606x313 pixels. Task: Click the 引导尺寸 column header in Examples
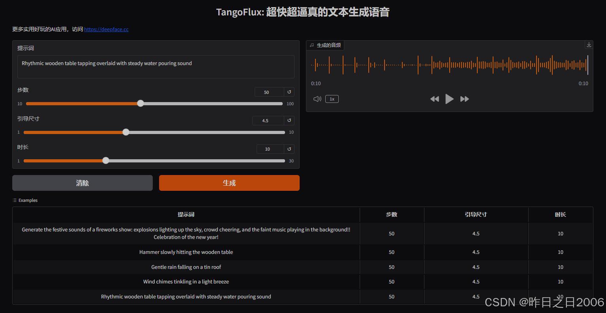476,214
